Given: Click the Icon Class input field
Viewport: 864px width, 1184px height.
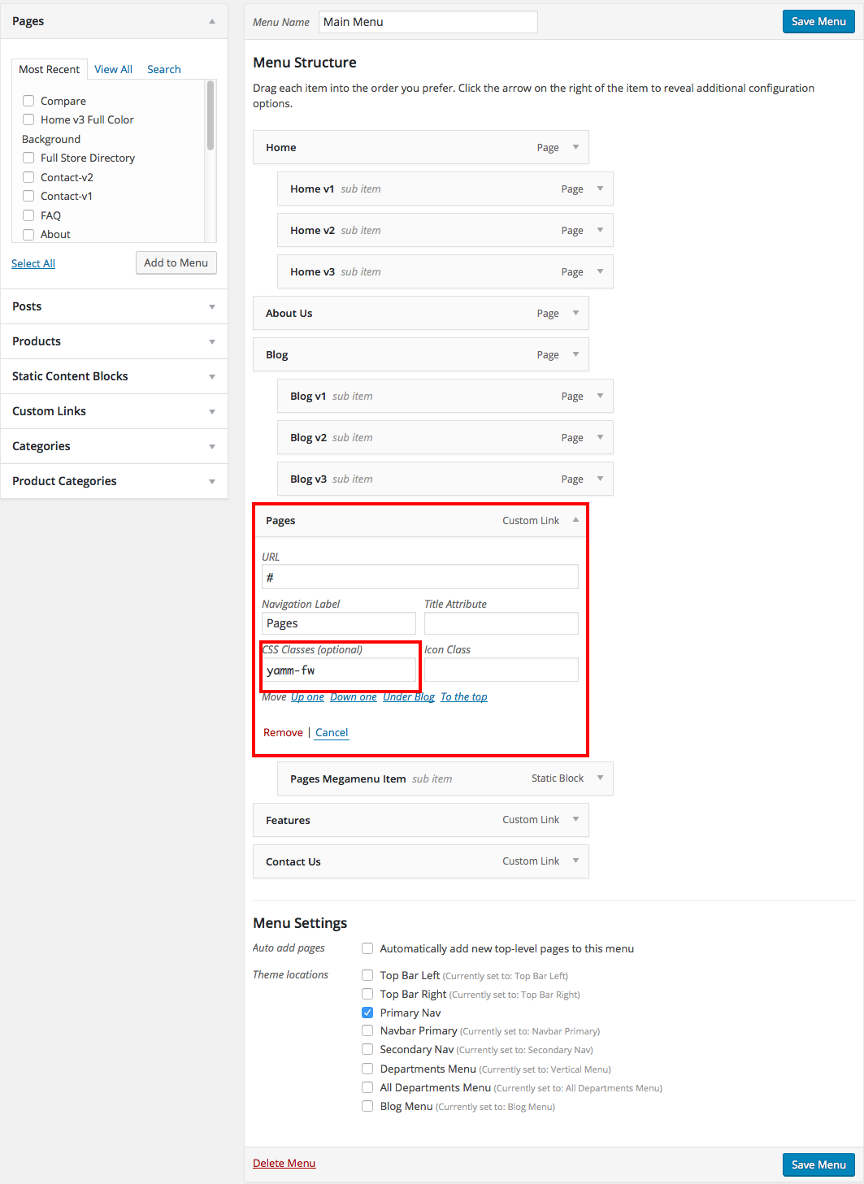Looking at the screenshot, I should [501, 670].
